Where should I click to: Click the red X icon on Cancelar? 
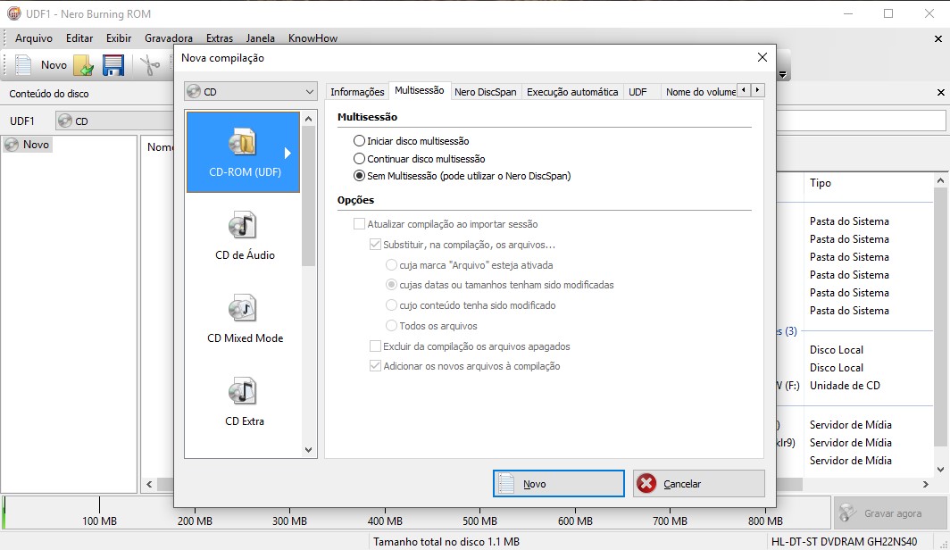tap(646, 483)
